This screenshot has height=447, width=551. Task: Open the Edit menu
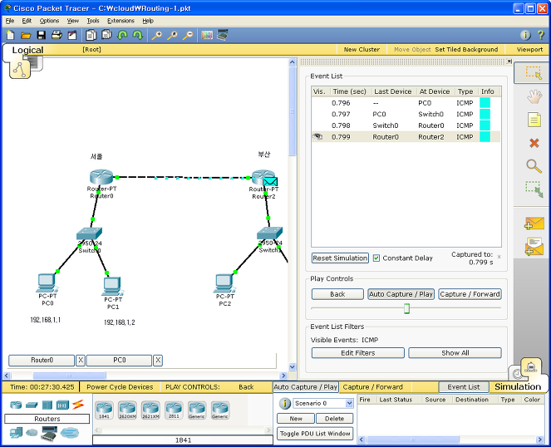[27, 21]
